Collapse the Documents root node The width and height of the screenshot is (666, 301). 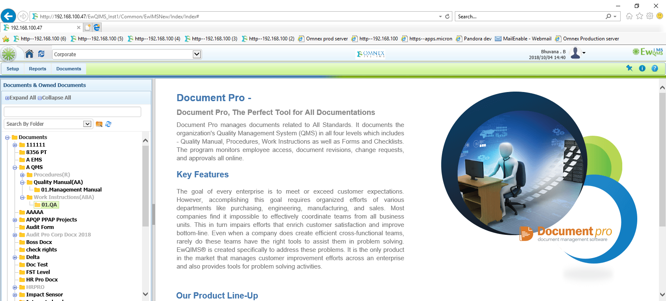[x=7, y=137]
